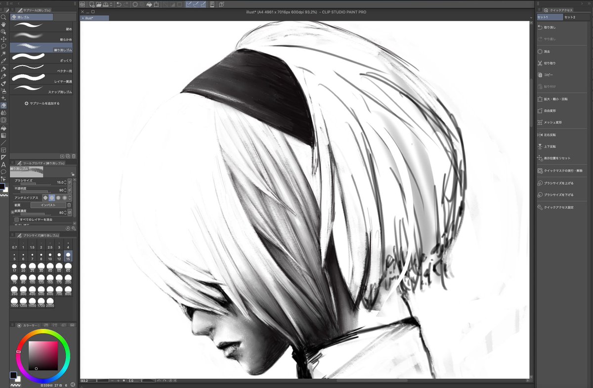Viewport: 593px width, 388px height.
Task: Toggle the first snap ruler button in command bar
Action: tap(189, 4)
